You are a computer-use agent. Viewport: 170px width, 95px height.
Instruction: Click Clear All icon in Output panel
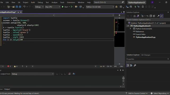69,74
